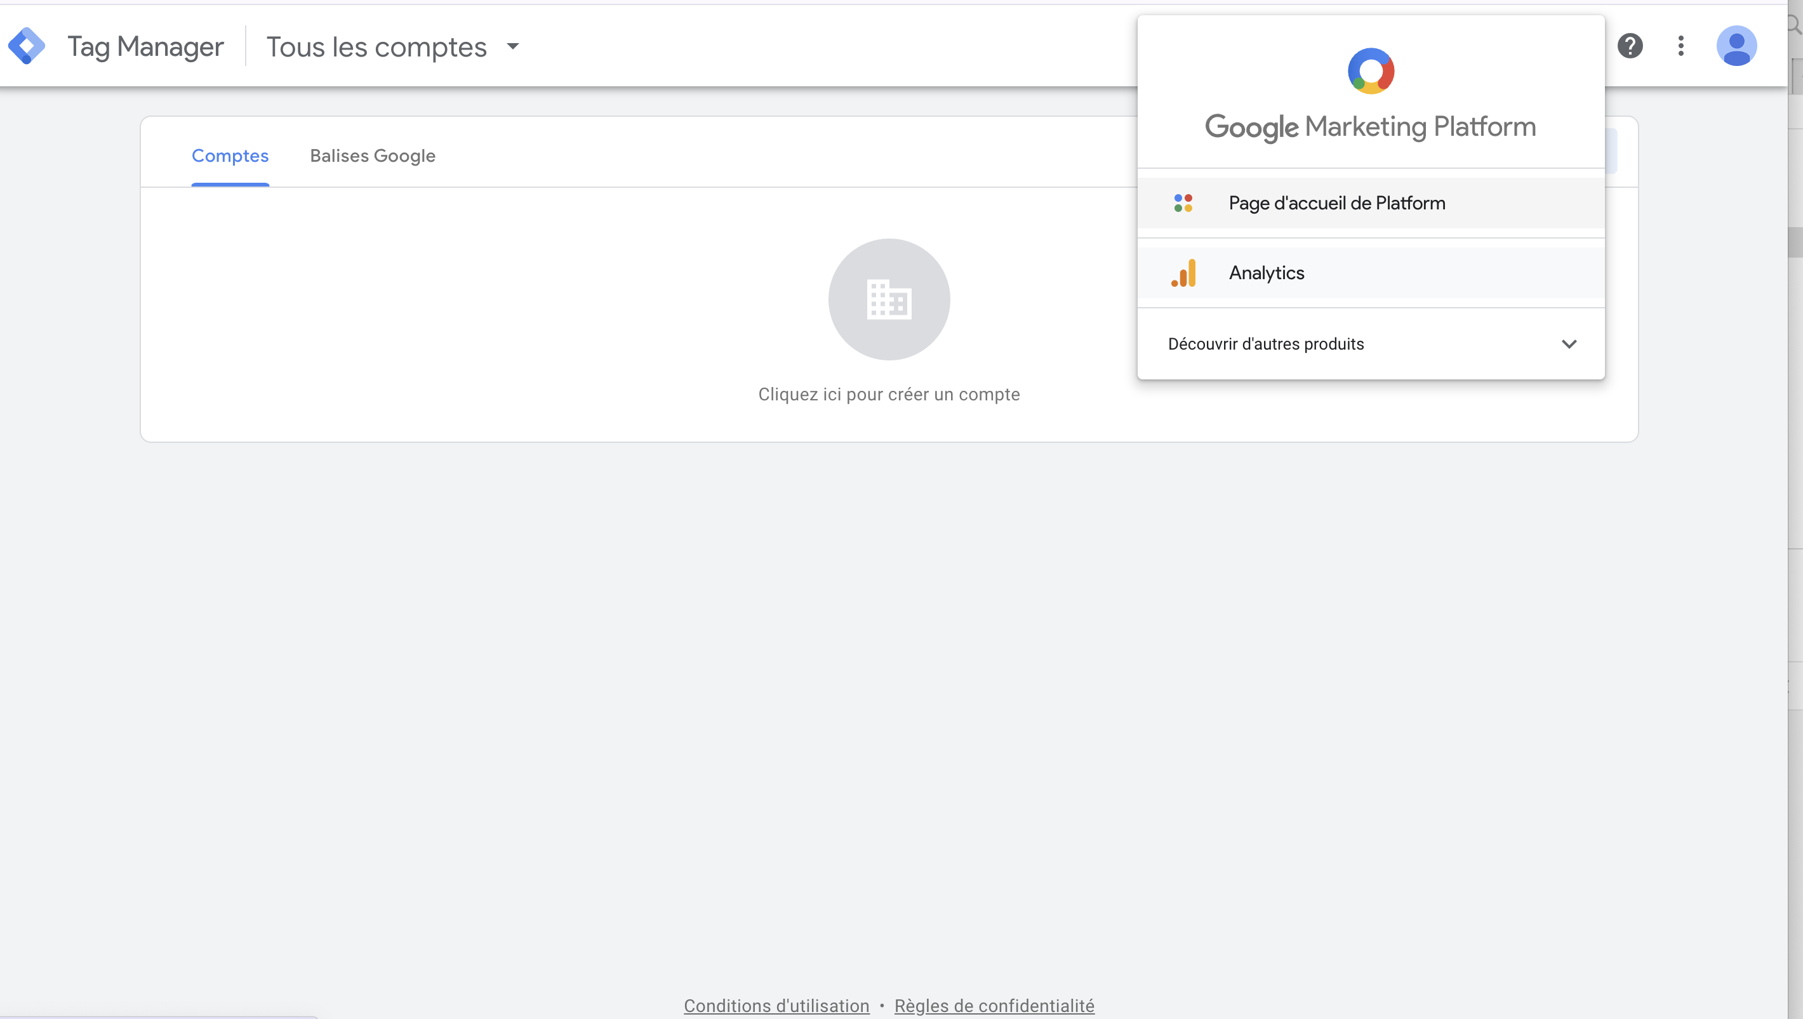Viewport: 1803px width, 1019px height.
Task: Open the Conditions d'utilisation link
Action: [x=776, y=1006]
